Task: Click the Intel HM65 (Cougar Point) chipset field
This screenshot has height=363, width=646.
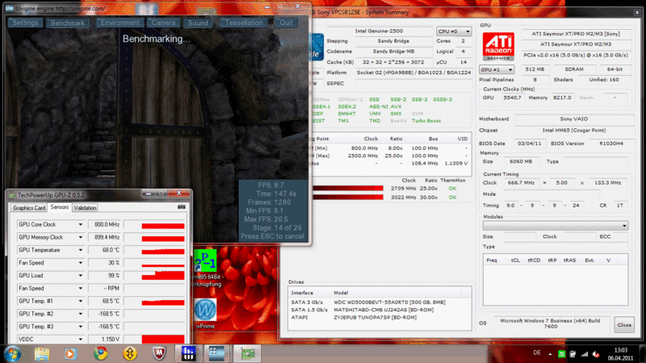Action: [x=574, y=130]
